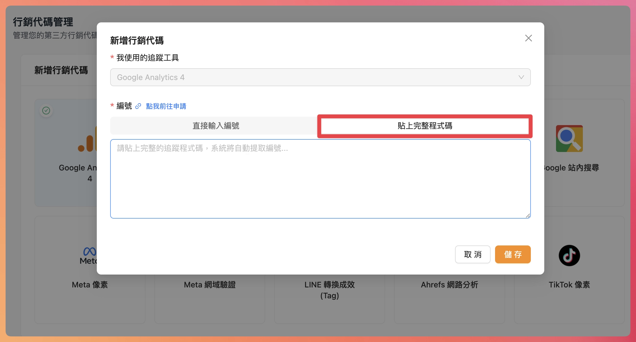This screenshot has height=342, width=636.
Task: Click the 新增行銷代碼 section heading behind dialog
Action: click(x=61, y=70)
